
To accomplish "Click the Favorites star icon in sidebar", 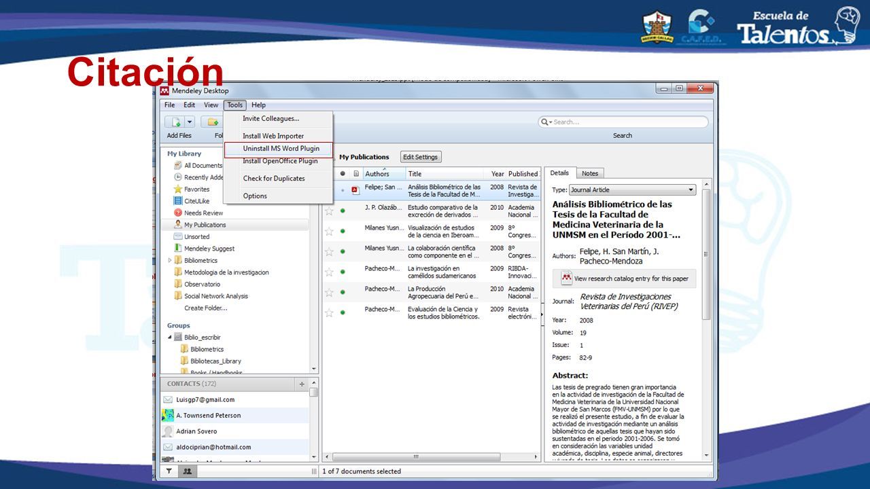I will (x=178, y=189).
